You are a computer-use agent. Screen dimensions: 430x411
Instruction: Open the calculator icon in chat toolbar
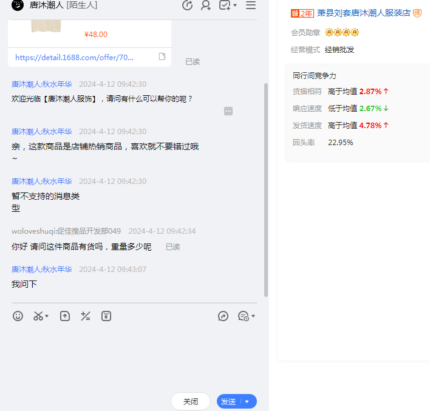[x=86, y=316]
